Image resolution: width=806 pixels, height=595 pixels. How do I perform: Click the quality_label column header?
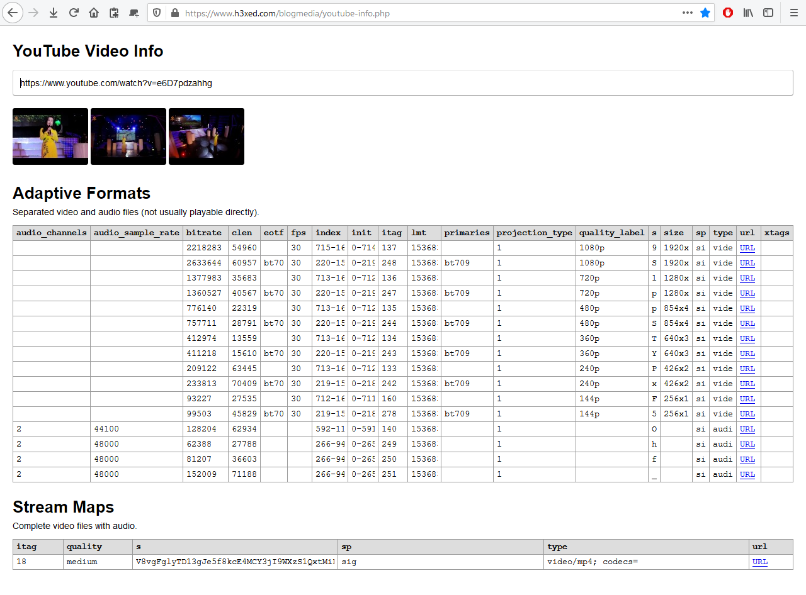(x=612, y=233)
